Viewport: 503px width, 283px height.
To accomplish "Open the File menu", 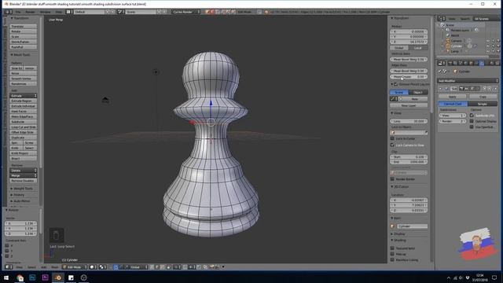I will 18,12.
